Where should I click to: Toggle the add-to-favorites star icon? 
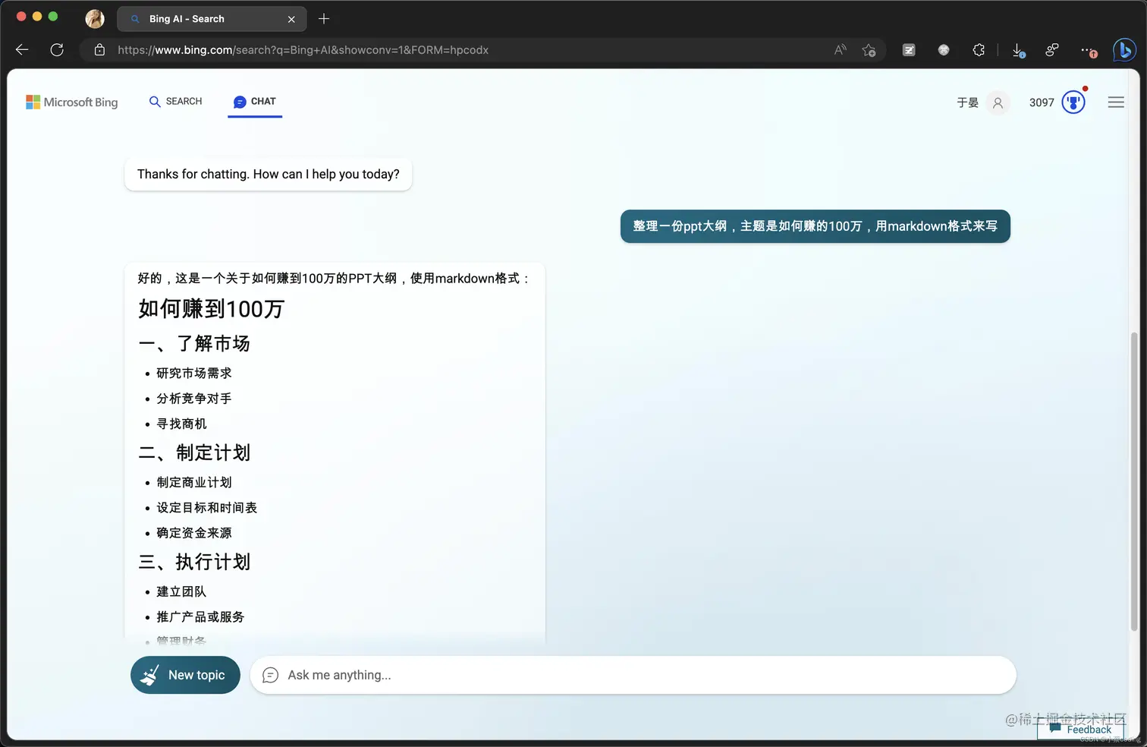click(x=869, y=49)
